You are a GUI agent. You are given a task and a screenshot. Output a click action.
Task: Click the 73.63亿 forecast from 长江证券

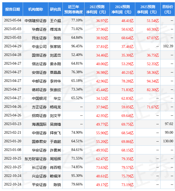pos(102,167)
